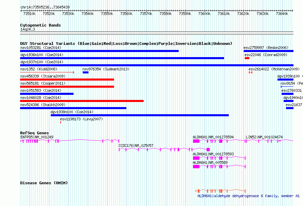This screenshot has width=303, height=206.
Task: Click the ENTPD5|NM_001249 gene label
Action: (x=37, y=137)
